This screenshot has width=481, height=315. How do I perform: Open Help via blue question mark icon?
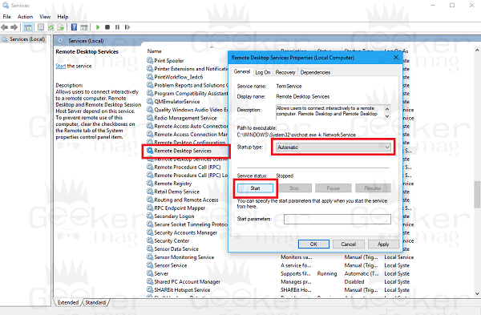[x=74, y=27]
